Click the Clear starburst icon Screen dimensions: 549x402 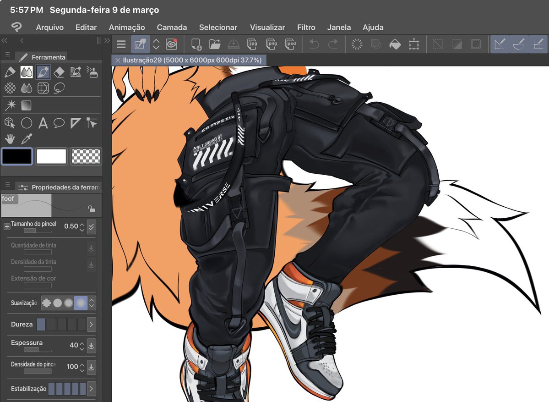pos(357,44)
